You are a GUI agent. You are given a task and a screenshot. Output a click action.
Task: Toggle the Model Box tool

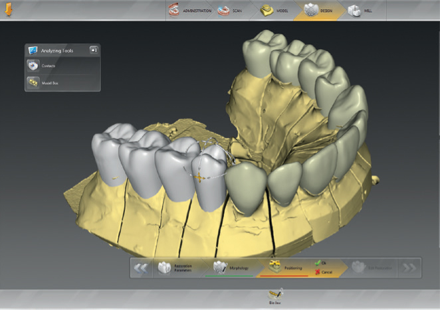[x=35, y=83]
